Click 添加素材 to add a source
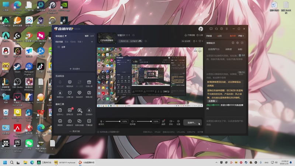 75,69
